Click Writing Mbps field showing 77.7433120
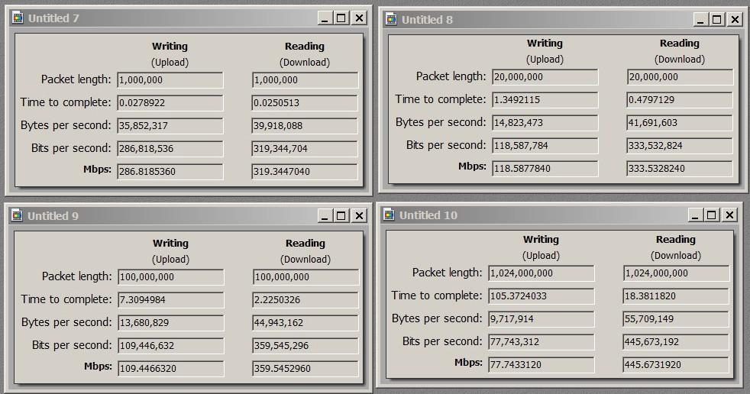750x394 pixels. 541,365
